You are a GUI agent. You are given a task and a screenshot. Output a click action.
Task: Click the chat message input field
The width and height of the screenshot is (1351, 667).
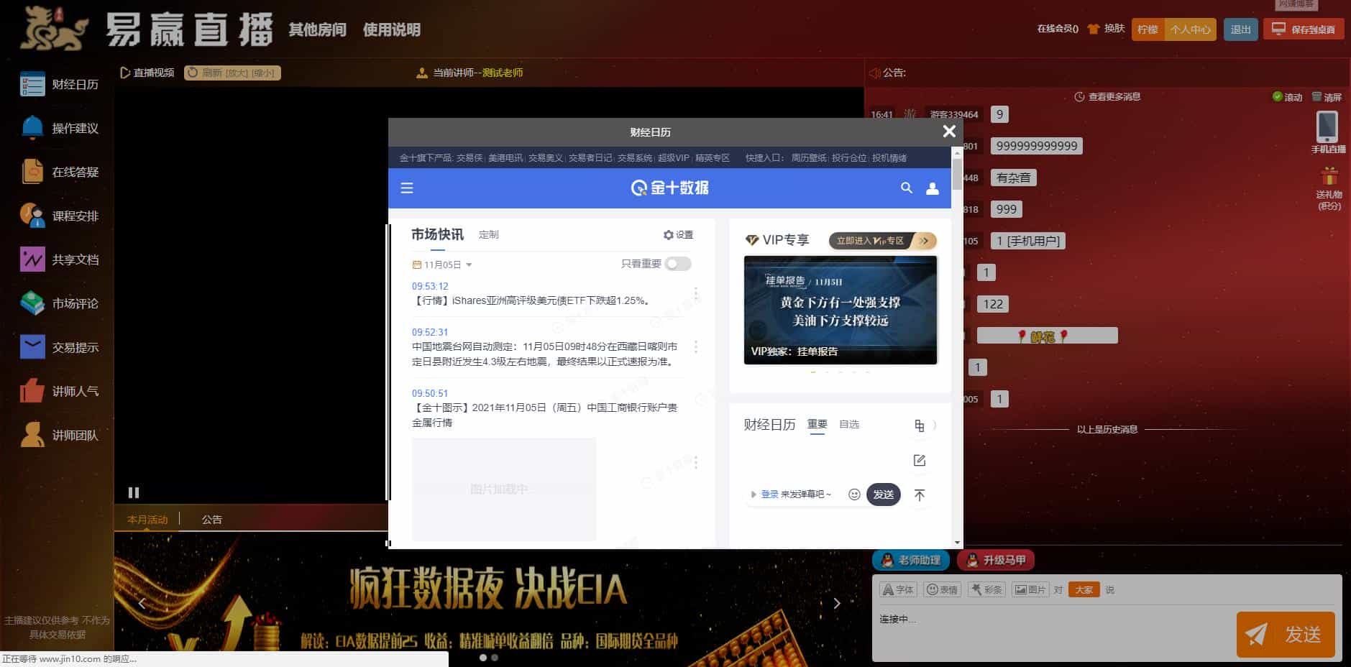click(x=1053, y=633)
